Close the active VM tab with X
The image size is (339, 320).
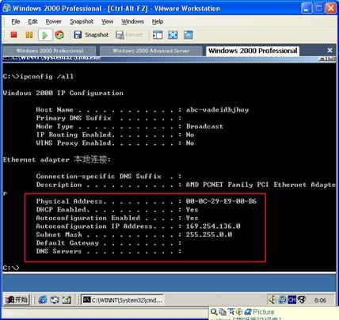tap(329, 50)
